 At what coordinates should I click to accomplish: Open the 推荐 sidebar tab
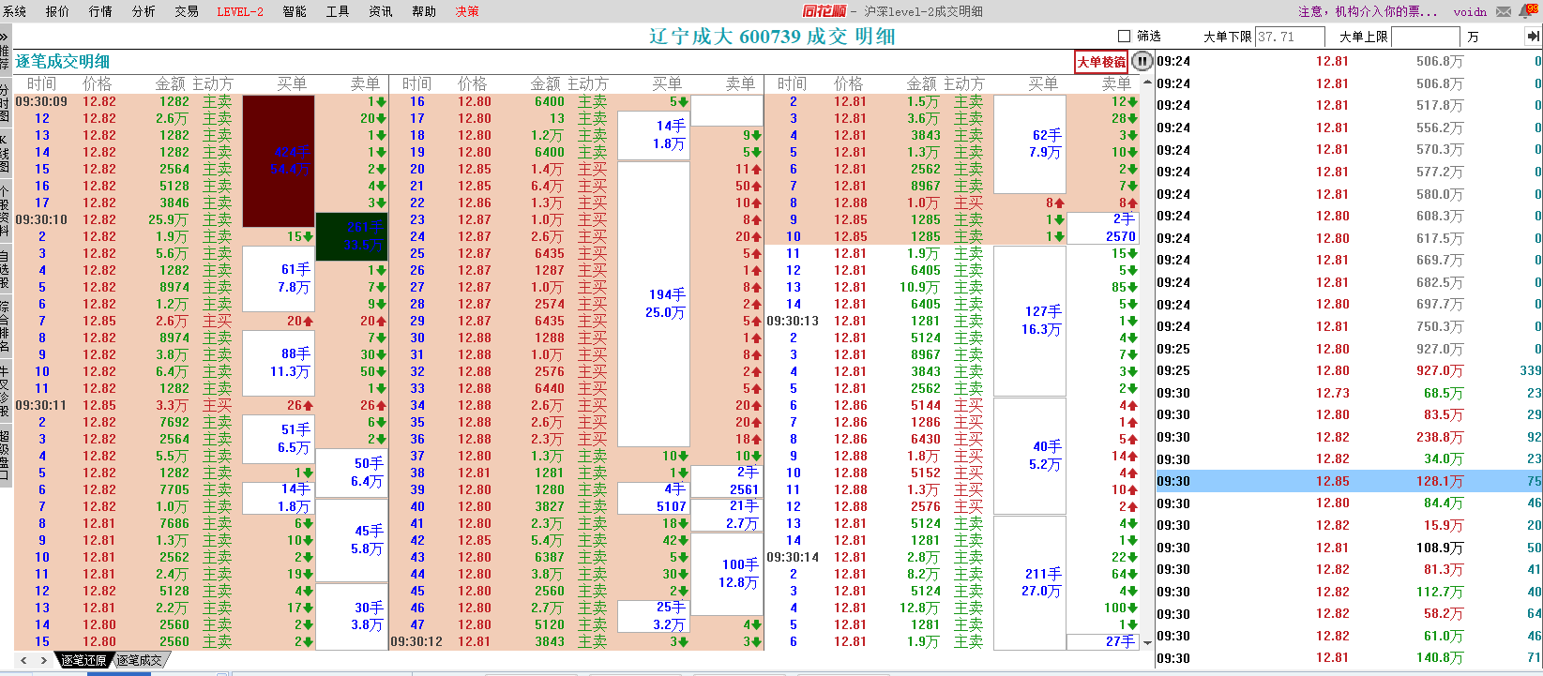pyautogui.click(x=5, y=58)
